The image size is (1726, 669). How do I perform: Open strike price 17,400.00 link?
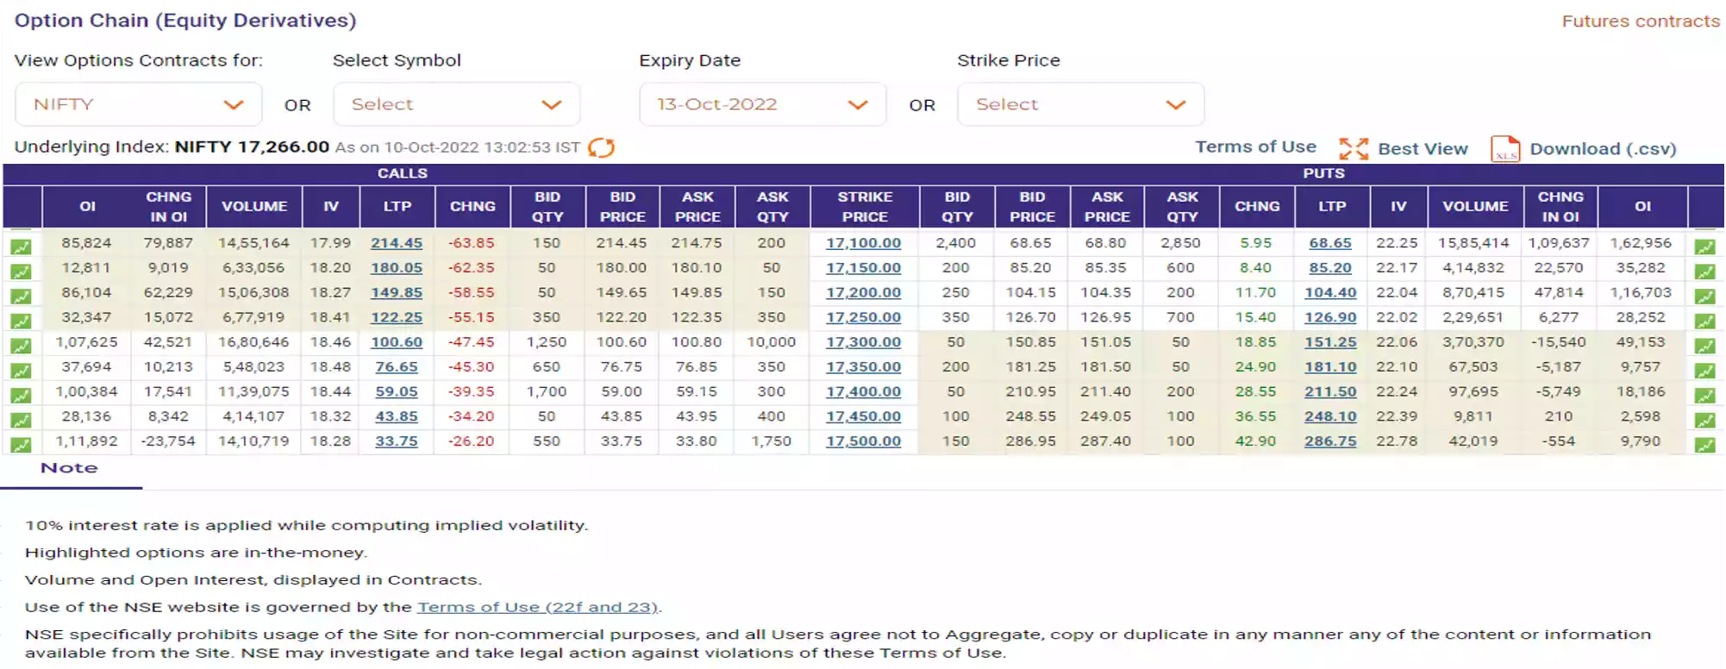[863, 391]
